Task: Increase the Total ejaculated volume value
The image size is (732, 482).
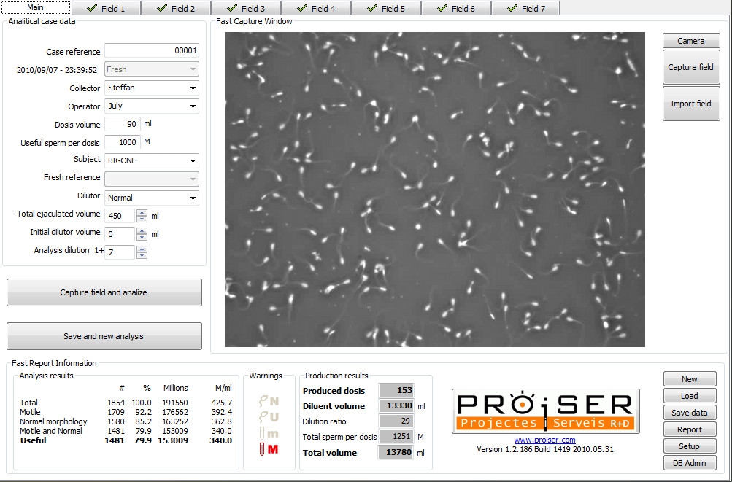Action: coord(142,212)
